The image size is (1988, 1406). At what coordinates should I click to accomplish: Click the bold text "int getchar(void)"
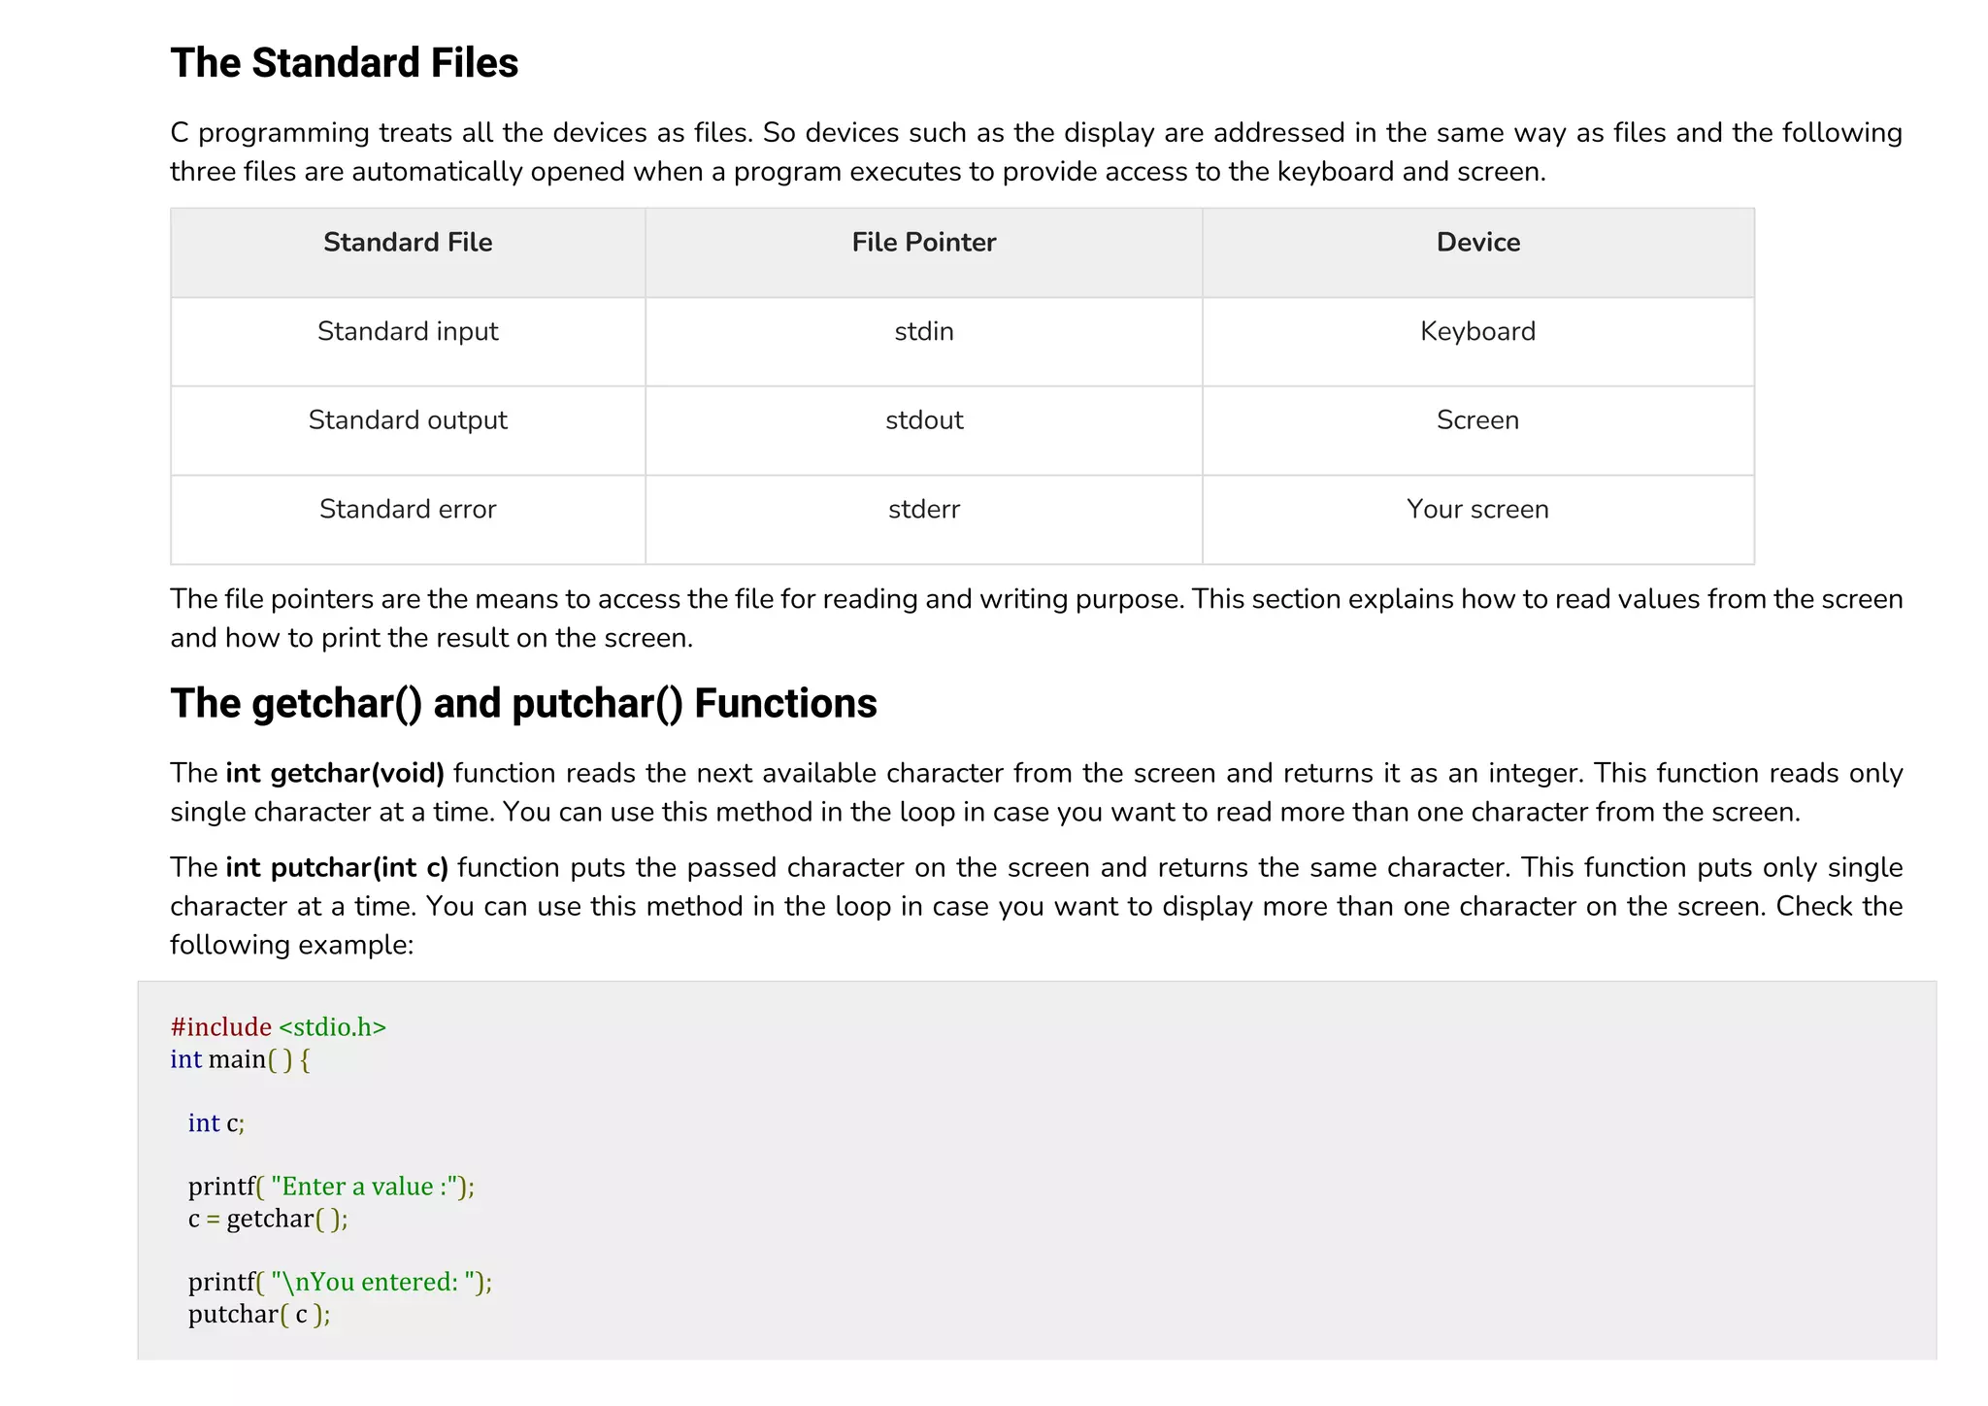[x=335, y=773]
